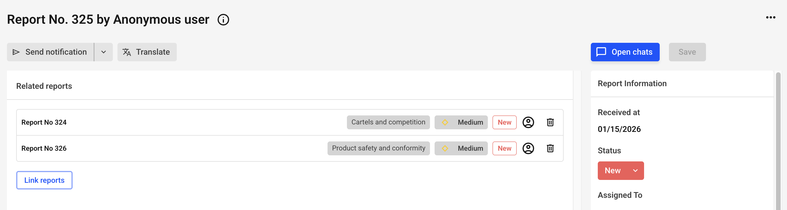This screenshot has width=787, height=210.
Task: Click assignee avatar icon for Report 326
Action: [x=528, y=148]
